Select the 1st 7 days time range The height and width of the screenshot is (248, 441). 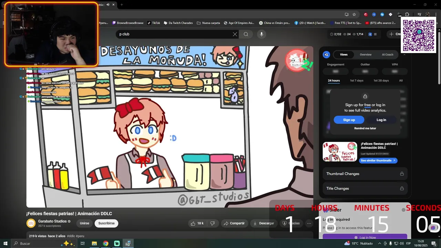tap(357, 81)
